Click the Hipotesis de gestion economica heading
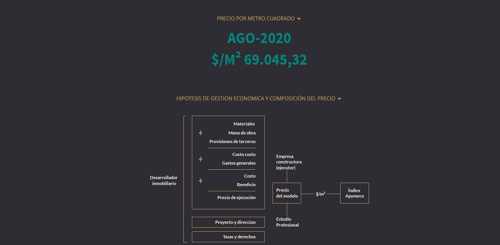Viewport: 500px width, 245px height. pyautogui.click(x=256, y=98)
